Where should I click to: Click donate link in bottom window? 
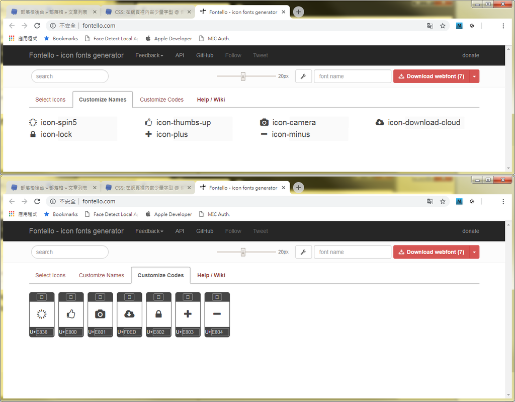point(471,231)
